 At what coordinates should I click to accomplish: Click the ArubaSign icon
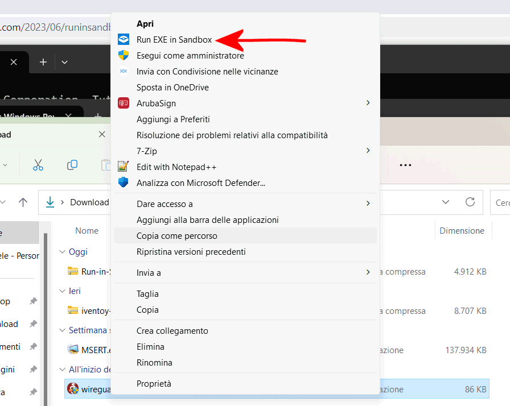tap(124, 103)
